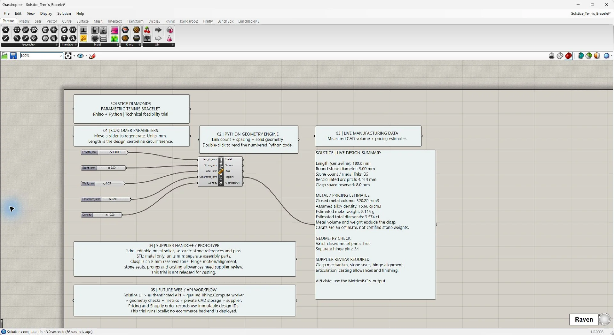The width and height of the screenshot is (614, 335).
Task: Select the Mesh parameter icon
Action: pos(54,30)
